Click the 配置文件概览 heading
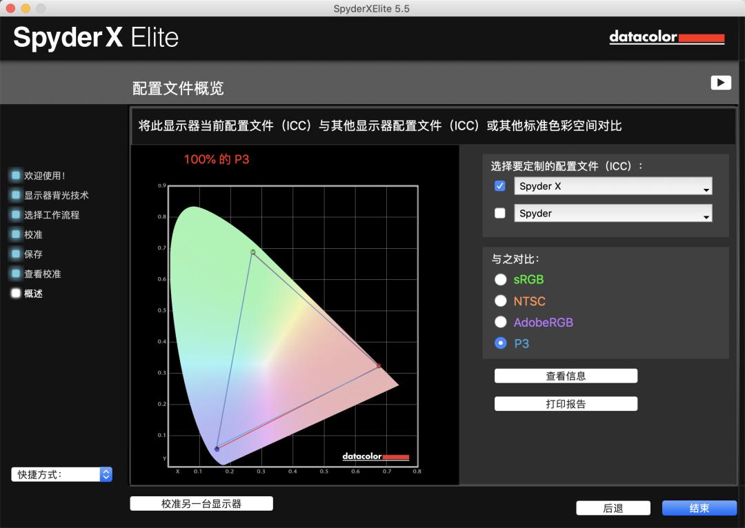The height and width of the screenshot is (528, 745). point(178,88)
